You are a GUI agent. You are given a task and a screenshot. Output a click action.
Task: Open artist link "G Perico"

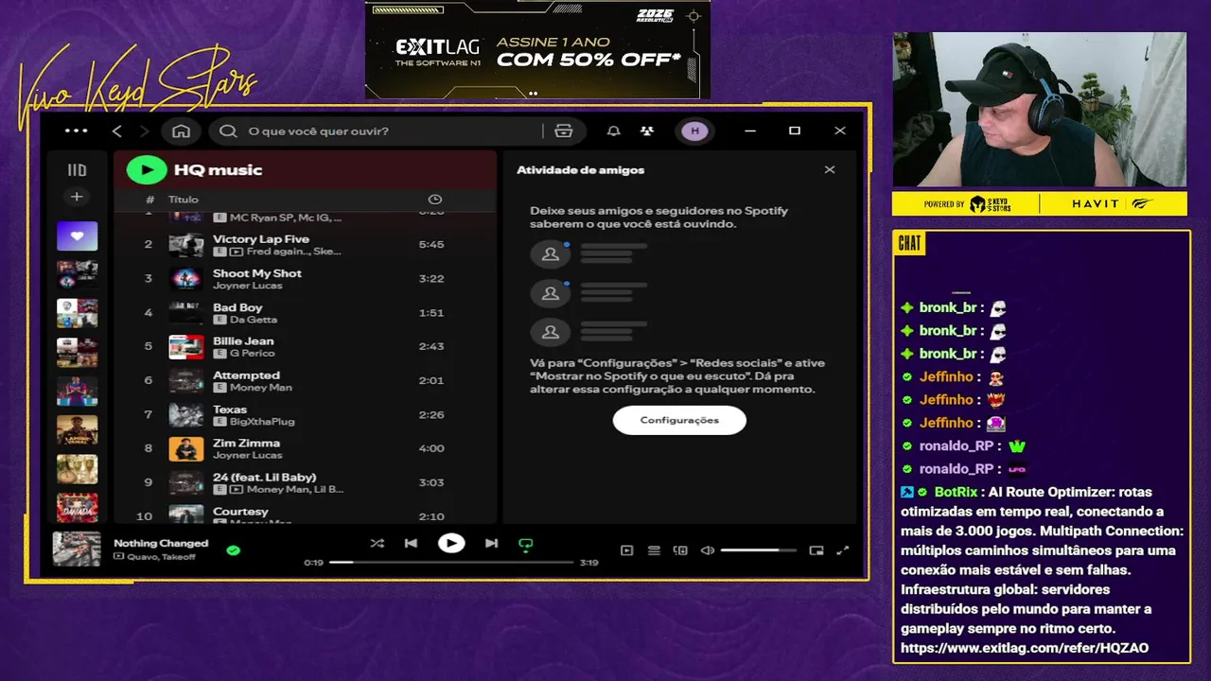[x=253, y=354]
